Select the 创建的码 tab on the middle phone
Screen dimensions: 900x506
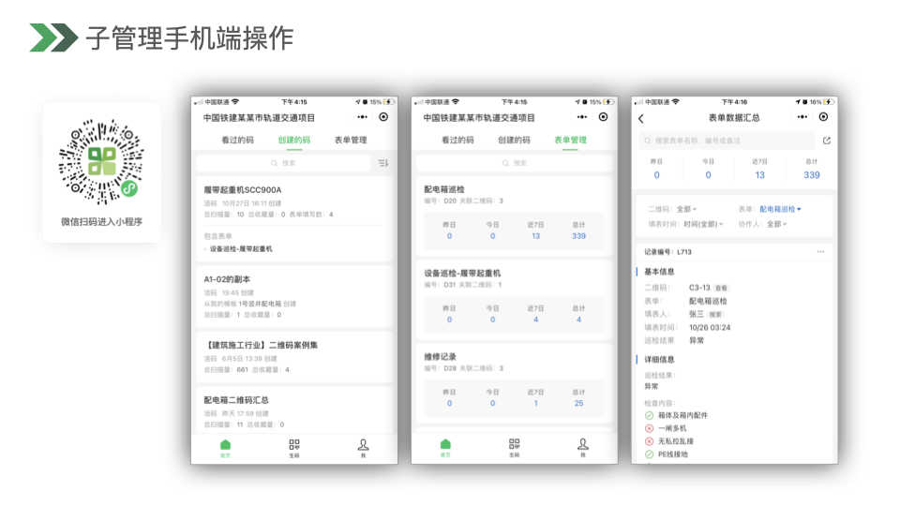513,140
